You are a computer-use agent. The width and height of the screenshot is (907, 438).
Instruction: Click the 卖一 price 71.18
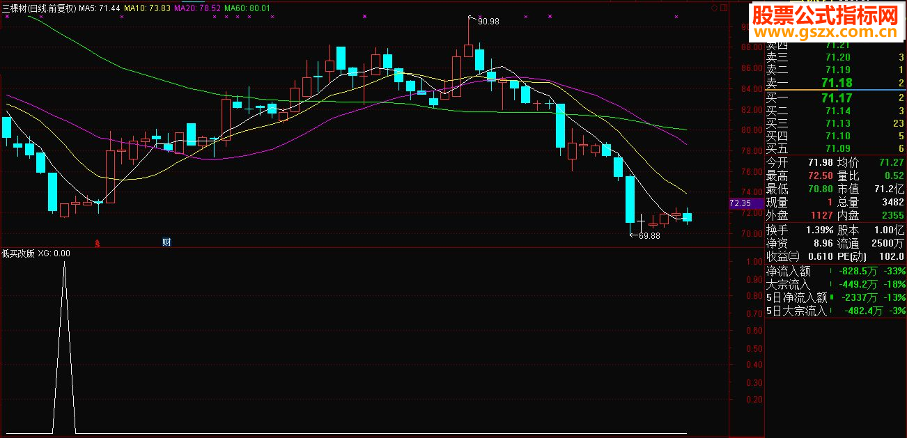point(836,83)
